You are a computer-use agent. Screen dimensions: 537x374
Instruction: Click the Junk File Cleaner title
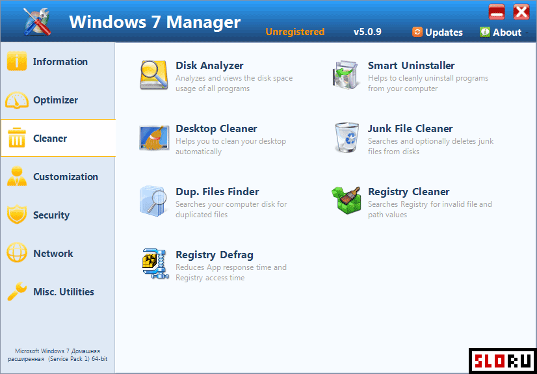410,129
